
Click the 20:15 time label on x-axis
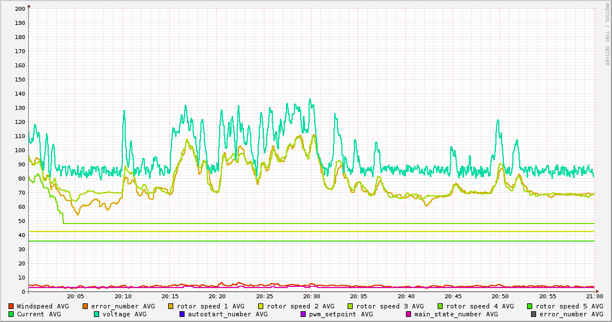coord(170,297)
